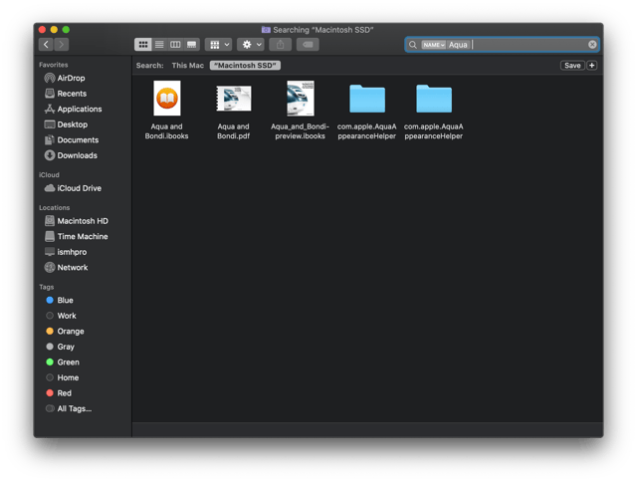
Task: Click the Locations sidebar section header
Action: (x=55, y=208)
